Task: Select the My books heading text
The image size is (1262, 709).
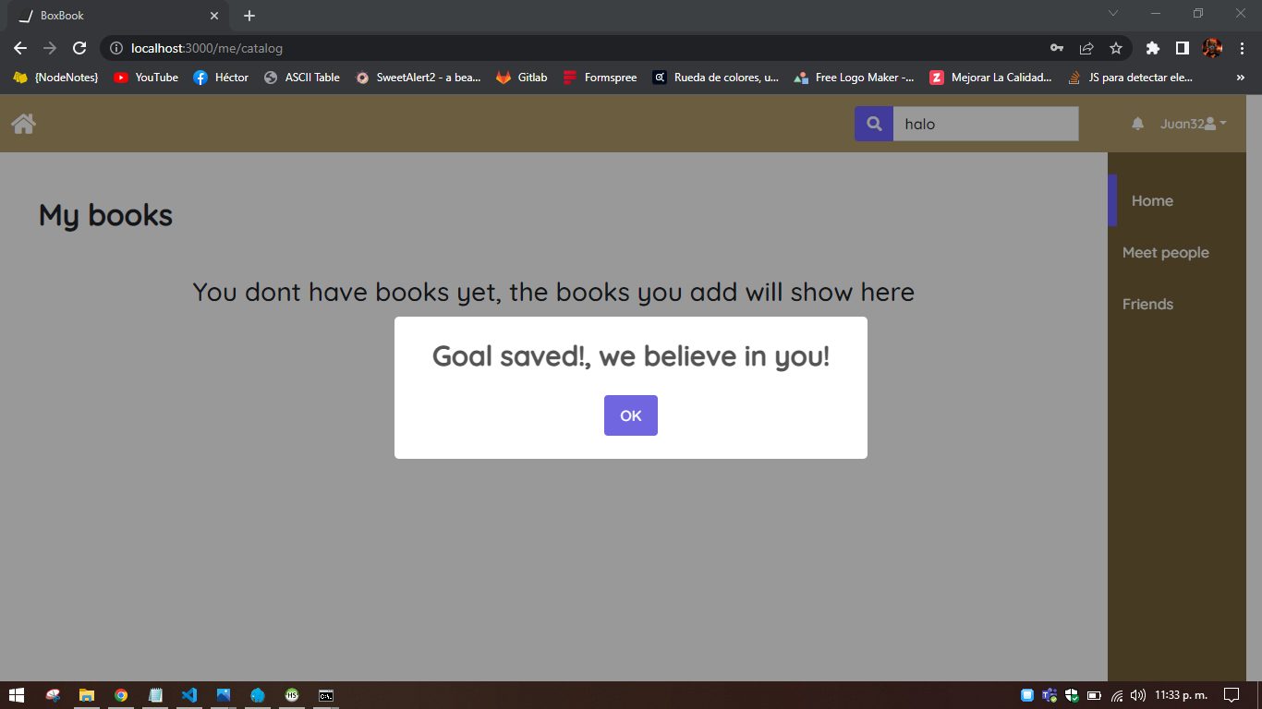Action: click(105, 215)
